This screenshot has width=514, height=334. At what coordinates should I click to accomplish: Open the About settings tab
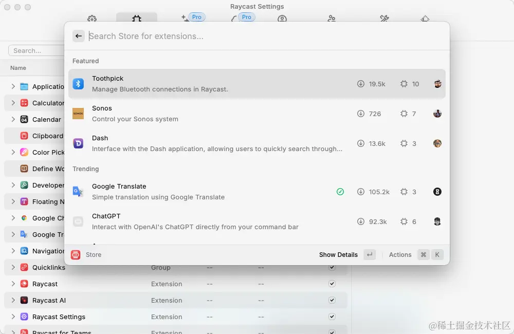coord(425,18)
